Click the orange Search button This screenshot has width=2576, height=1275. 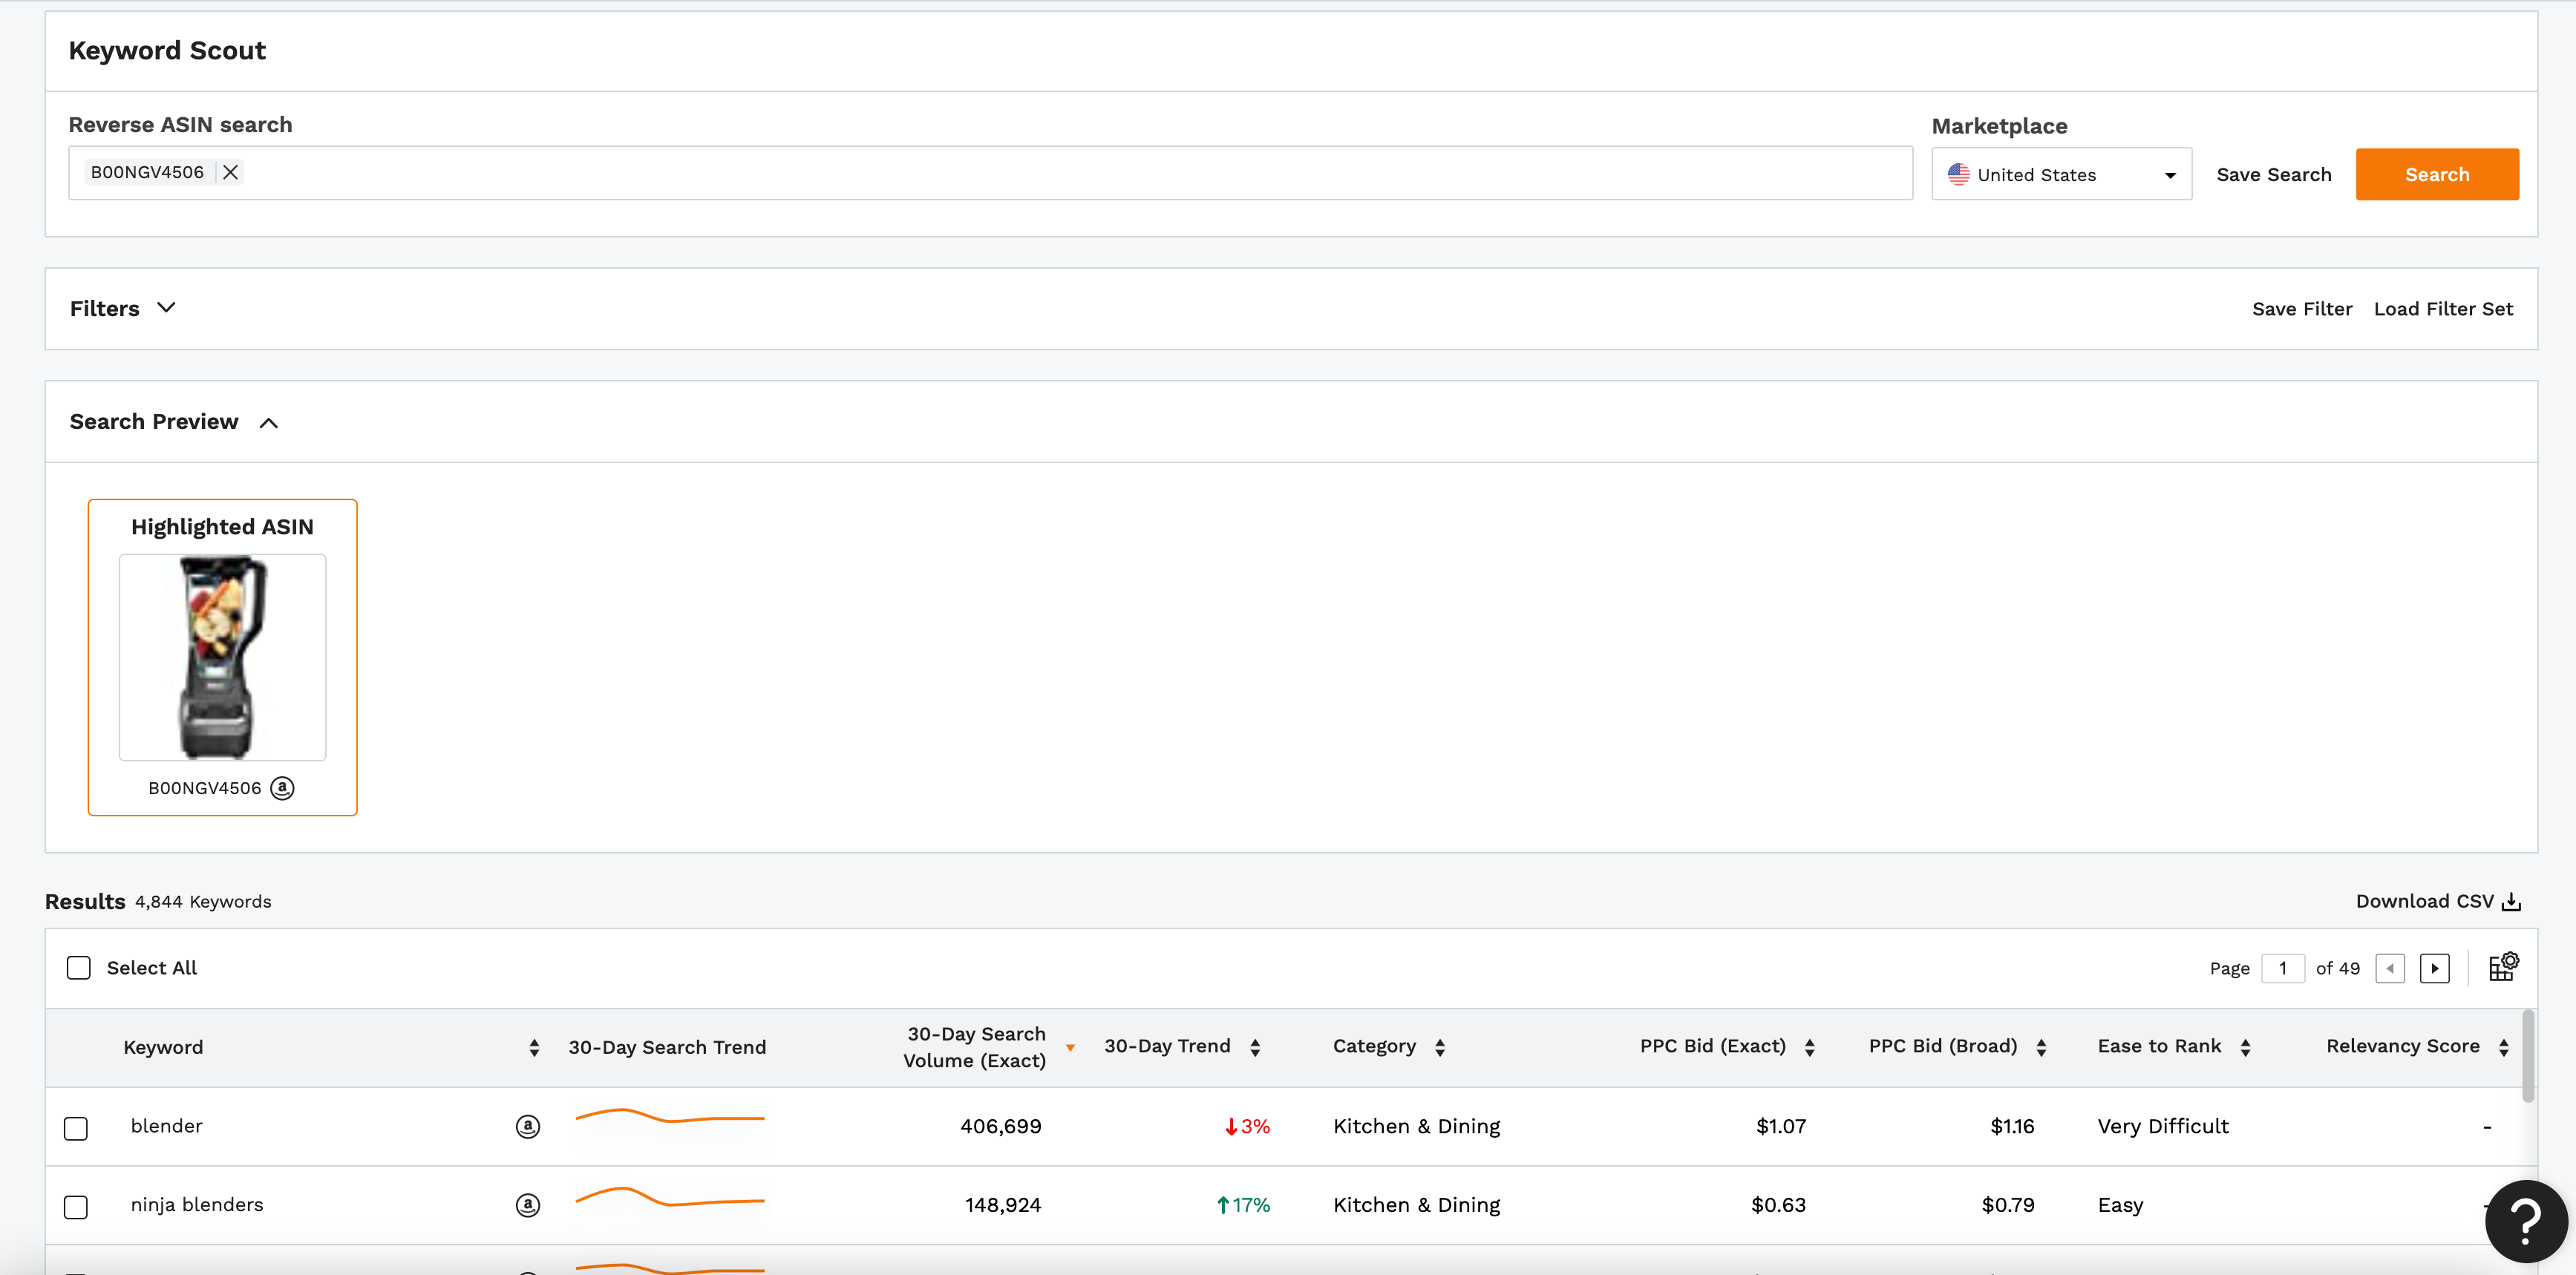point(2437,174)
